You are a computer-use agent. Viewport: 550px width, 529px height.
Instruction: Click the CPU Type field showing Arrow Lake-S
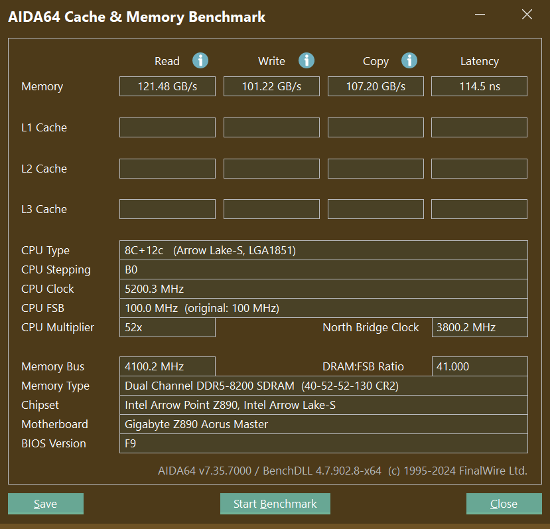coord(323,250)
